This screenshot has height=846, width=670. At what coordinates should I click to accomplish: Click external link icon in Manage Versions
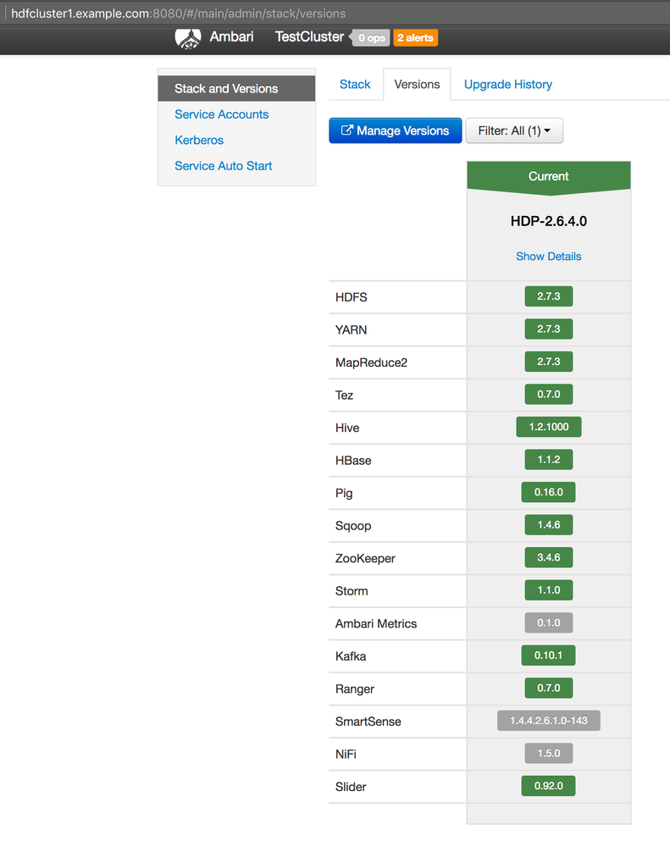pos(347,130)
